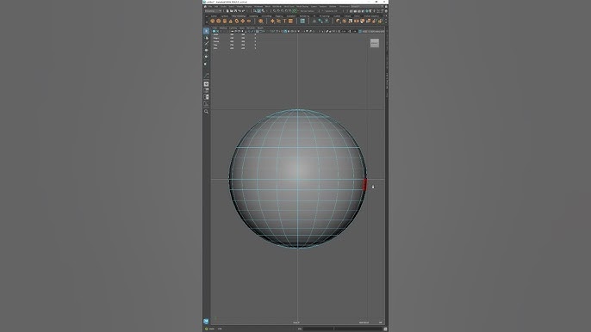Open the Windows menu
Screen dimensions: 591x332
pos(258,6)
